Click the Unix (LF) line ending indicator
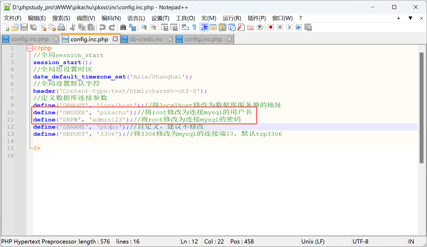The height and width of the screenshot is (247, 427). pos(313,242)
